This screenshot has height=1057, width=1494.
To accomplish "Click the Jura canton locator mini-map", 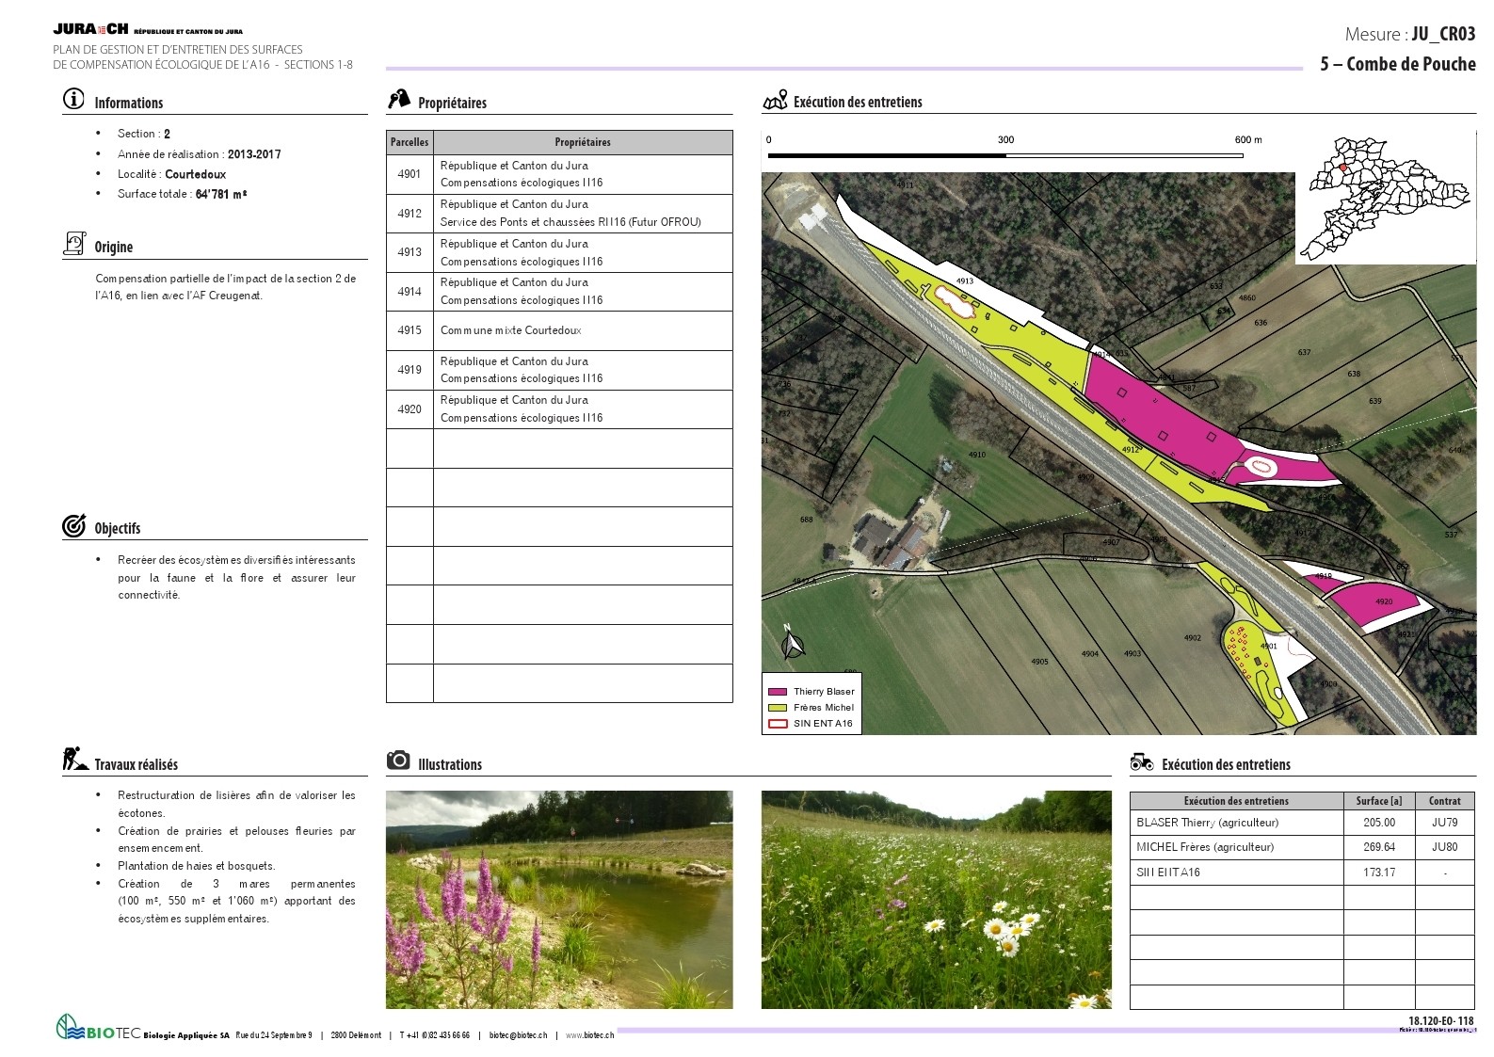I will 1386,198.
